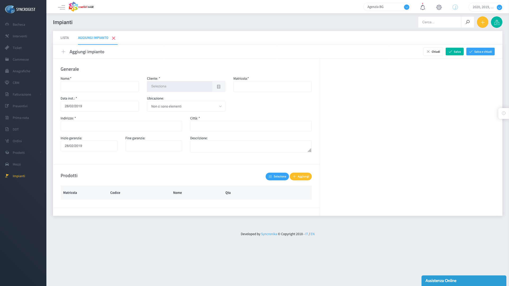The height and width of the screenshot is (286, 509).
Task: Click the DDT document icon
Action: point(7,129)
